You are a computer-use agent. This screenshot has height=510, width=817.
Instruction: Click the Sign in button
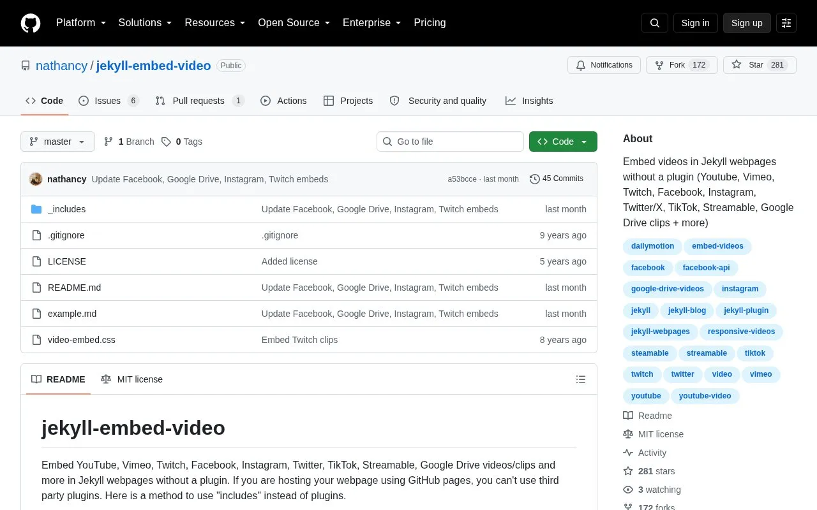tap(695, 23)
